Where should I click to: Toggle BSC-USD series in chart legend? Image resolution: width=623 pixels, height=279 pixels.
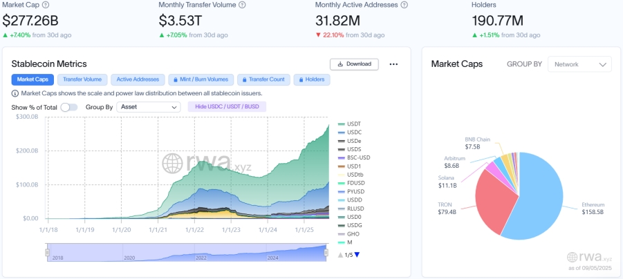point(353,157)
